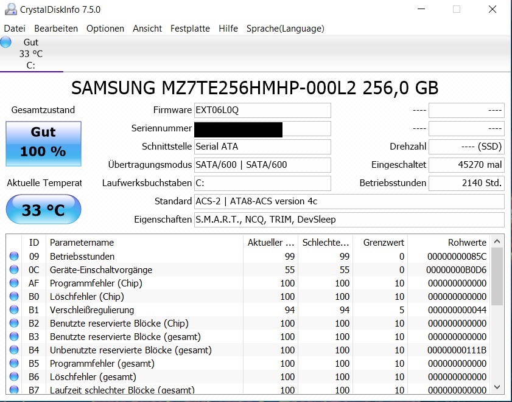Click the Eigenschaften field S.M.A.R.T., NCQ
Image resolution: width=512 pixels, height=402 pixels.
tap(349, 220)
